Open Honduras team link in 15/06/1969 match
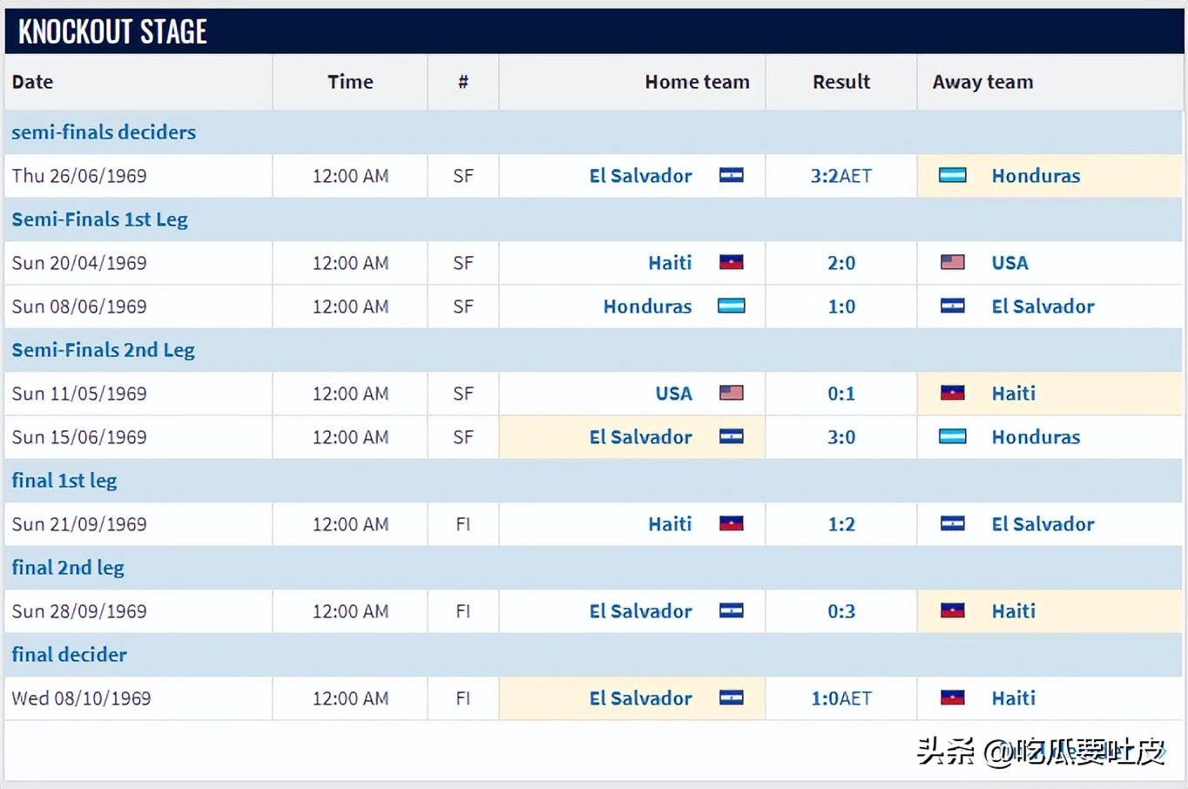This screenshot has width=1188, height=789. click(x=1036, y=437)
